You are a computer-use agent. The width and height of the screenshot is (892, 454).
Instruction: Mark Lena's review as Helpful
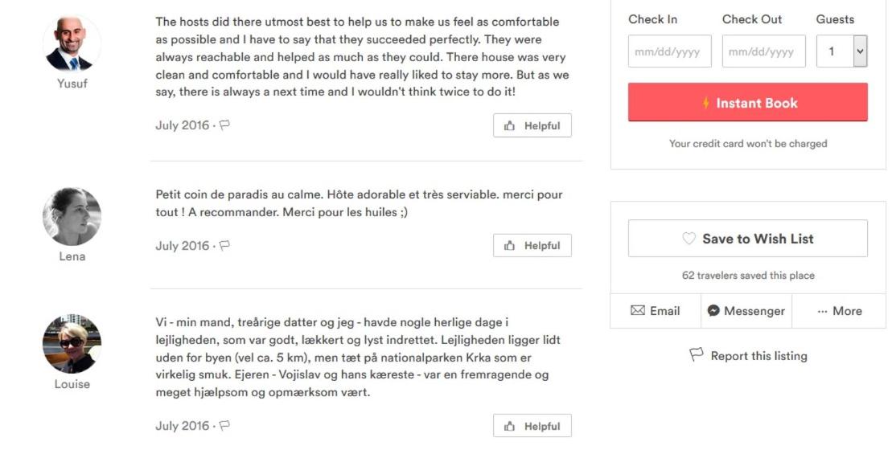click(532, 245)
